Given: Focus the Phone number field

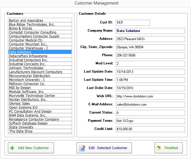Looking at the screenshot, I should point(150,55).
